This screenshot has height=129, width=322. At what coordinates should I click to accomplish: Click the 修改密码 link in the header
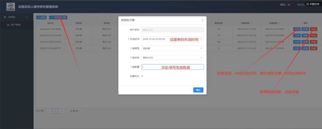point(301,5)
